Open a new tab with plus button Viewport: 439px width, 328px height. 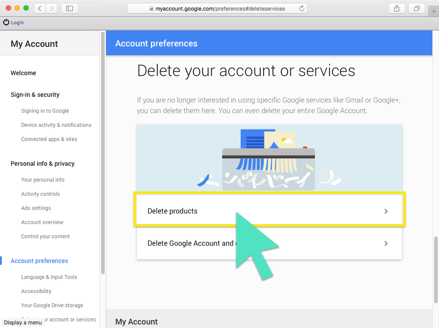[434, 11]
